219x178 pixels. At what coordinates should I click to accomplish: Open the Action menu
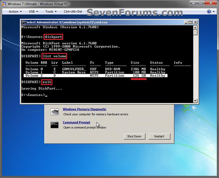15,11
